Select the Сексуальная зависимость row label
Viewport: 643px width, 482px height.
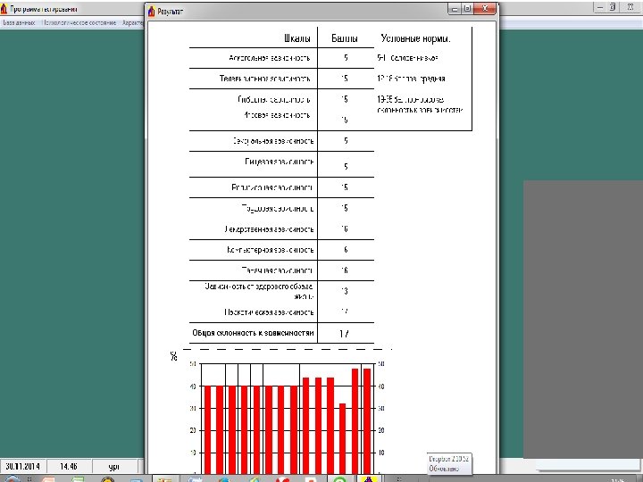(x=273, y=141)
